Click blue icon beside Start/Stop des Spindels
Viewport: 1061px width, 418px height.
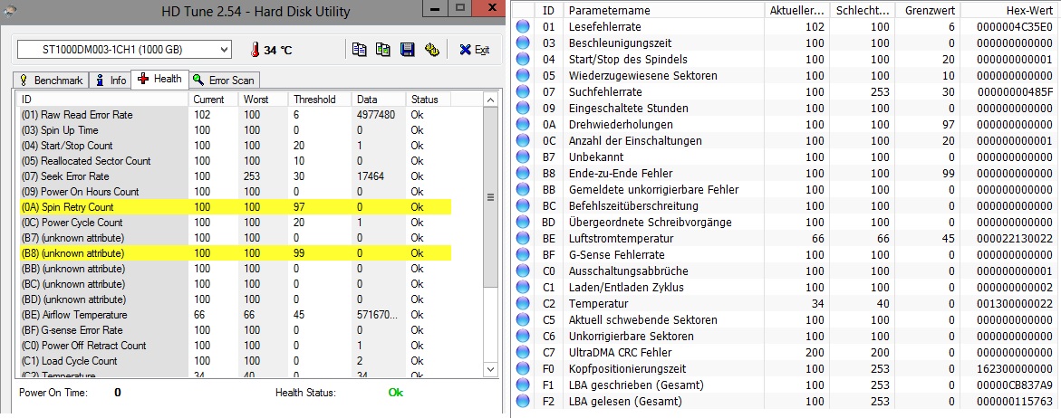[x=522, y=60]
